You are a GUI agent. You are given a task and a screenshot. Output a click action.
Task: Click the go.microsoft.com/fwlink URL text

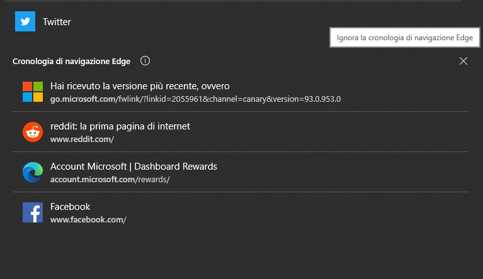pyautogui.click(x=196, y=99)
